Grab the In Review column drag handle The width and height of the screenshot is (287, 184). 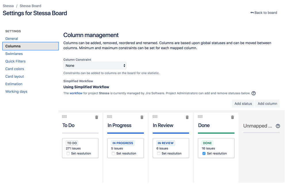(x=155, y=116)
